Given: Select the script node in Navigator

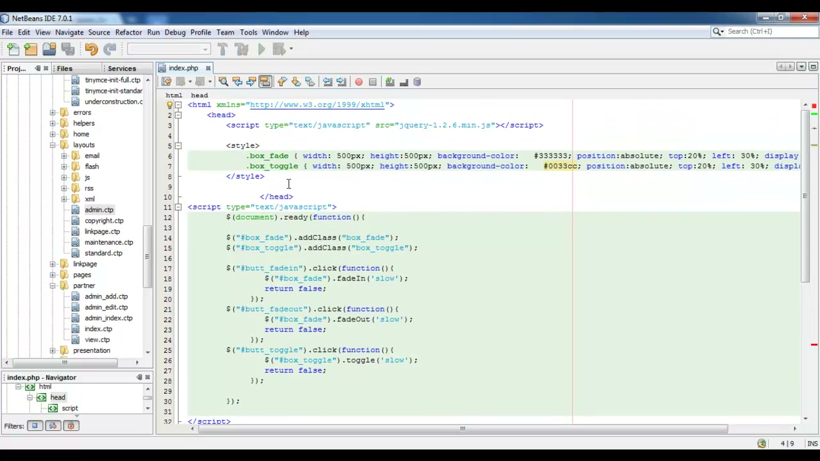Looking at the screenshot, I should coord(70,408).
